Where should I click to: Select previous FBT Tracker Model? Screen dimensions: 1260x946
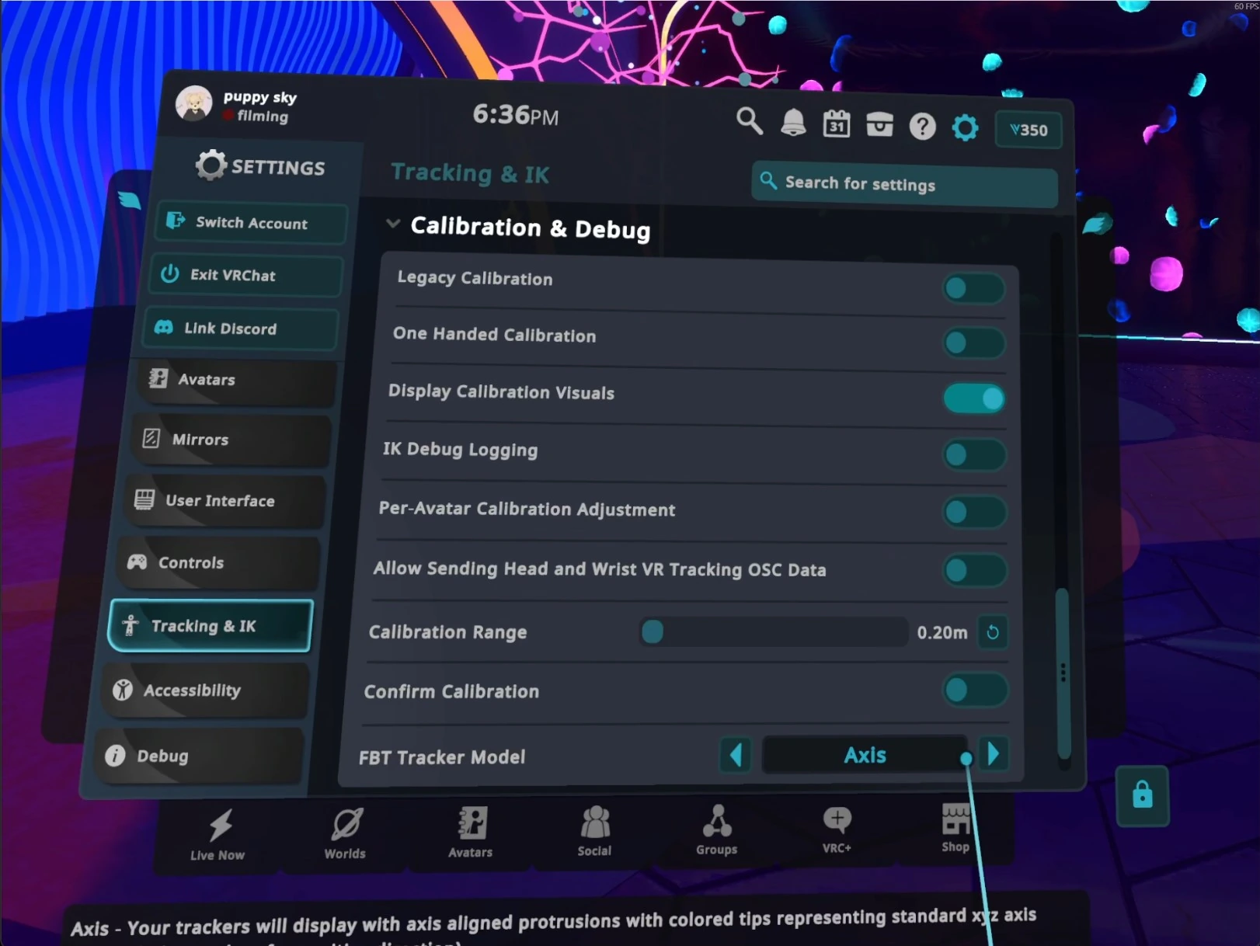tap(736, 754)
